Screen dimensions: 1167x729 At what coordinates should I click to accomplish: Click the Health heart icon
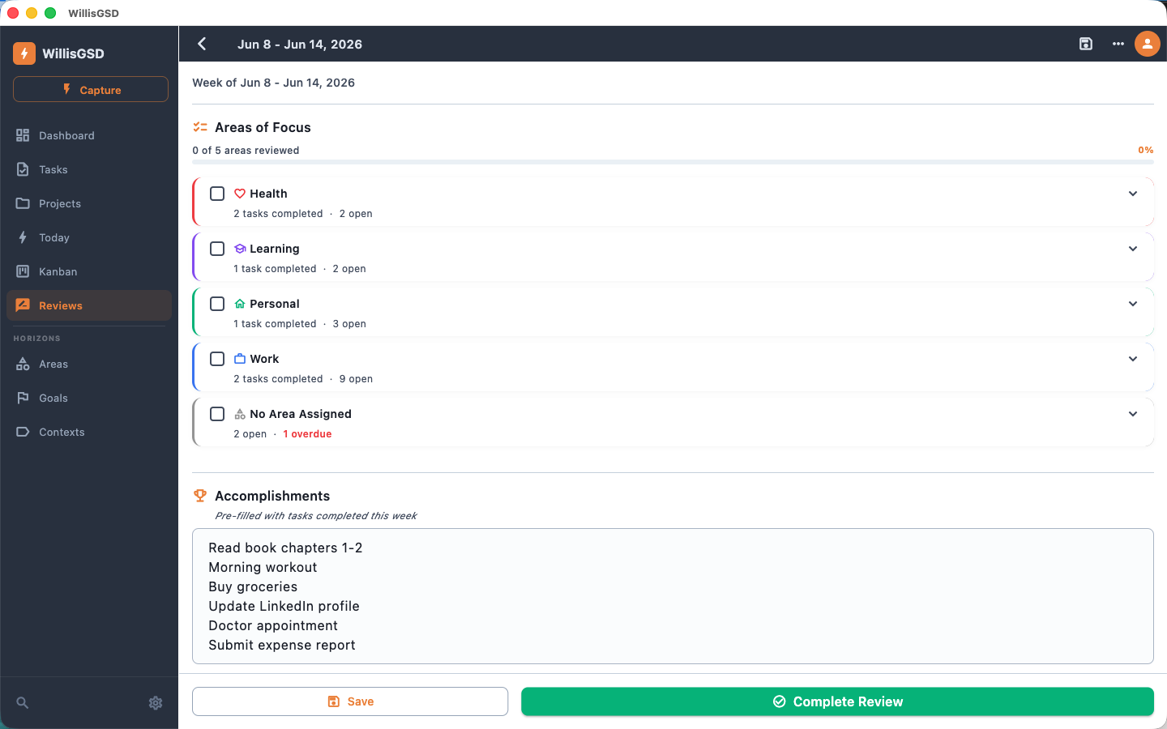click(x=240, y=194)
